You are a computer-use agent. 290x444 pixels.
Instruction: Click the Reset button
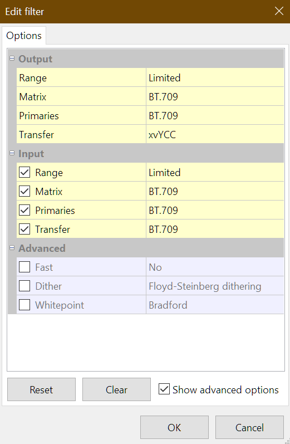(x=41, y=389)
